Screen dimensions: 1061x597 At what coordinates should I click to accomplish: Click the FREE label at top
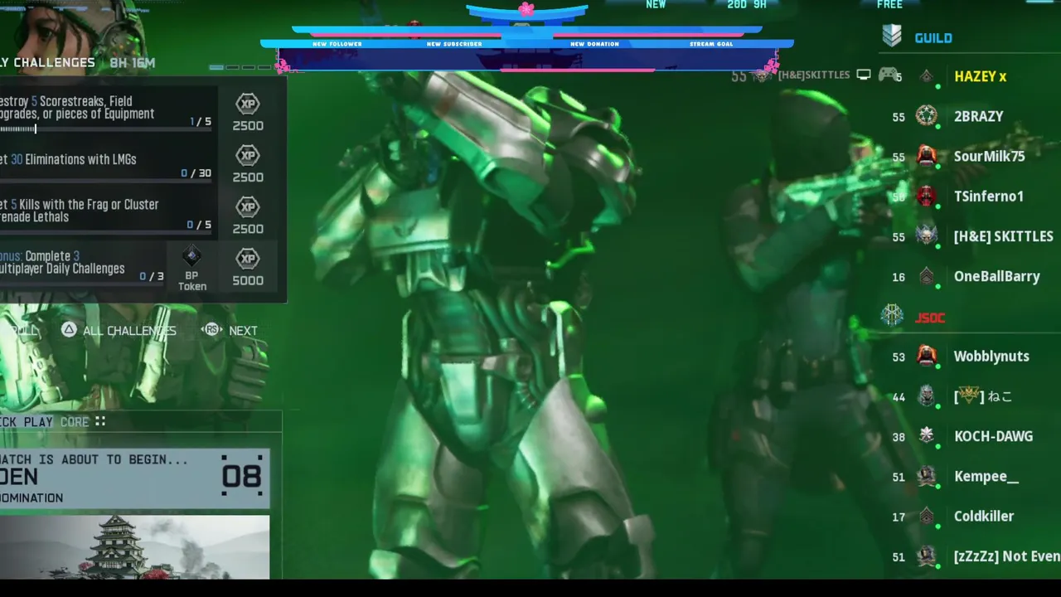(x=889, y=5)
